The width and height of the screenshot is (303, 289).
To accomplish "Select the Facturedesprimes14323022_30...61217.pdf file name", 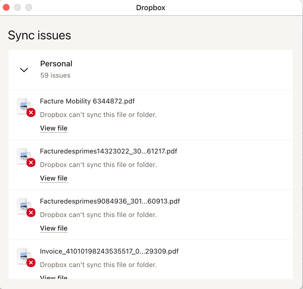I will coord(108,151).
